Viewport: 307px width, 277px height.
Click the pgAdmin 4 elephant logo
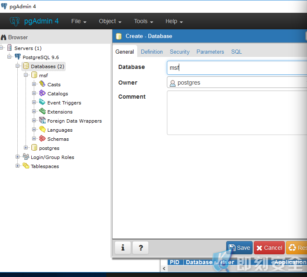15,21
